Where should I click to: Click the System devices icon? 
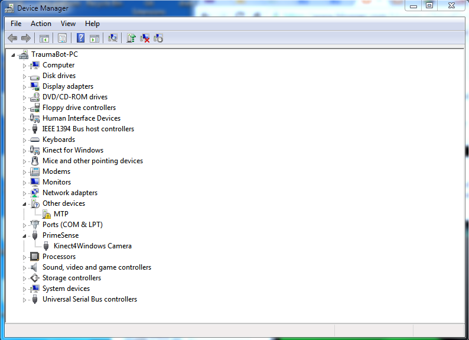point(35,289)
